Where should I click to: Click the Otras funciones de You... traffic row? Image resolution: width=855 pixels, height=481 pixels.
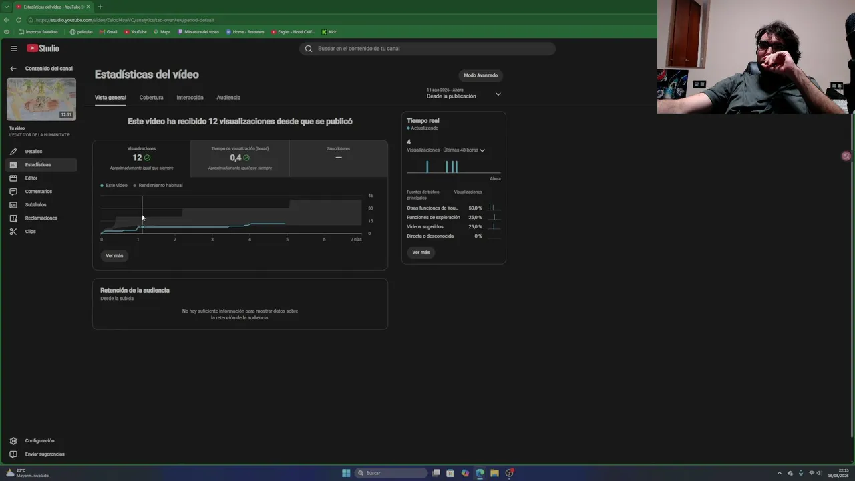click(454, 208)
